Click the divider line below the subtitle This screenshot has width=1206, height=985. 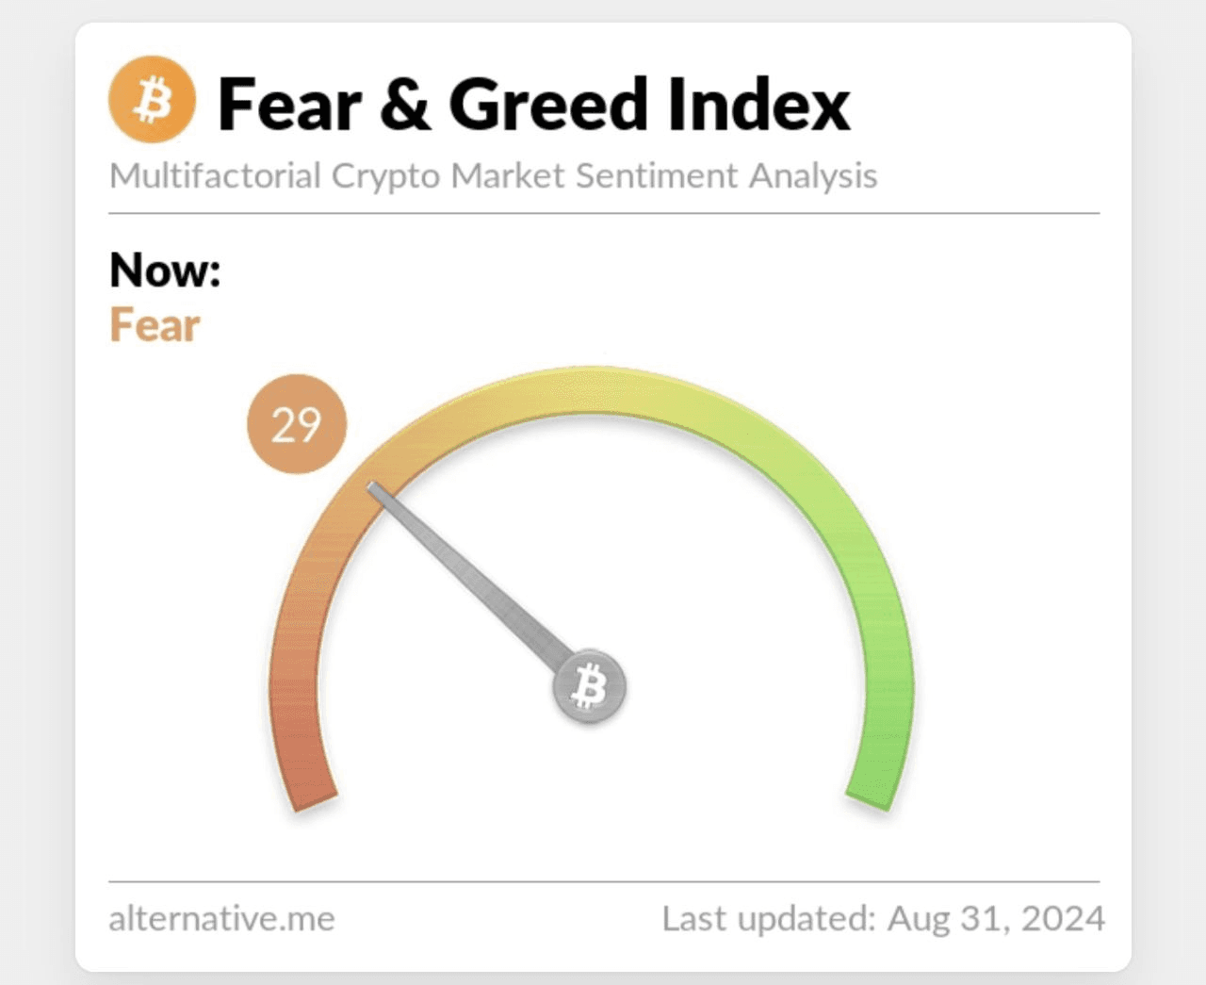[603, 214]
